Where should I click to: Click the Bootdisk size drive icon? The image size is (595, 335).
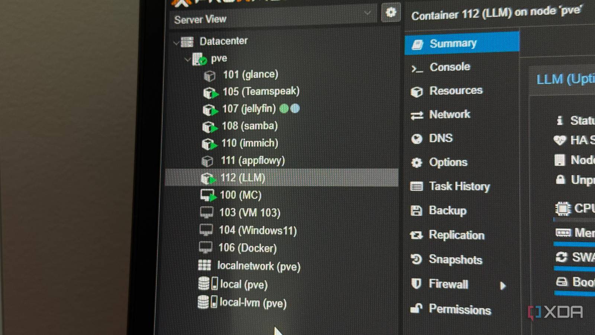[x=562, y=282]
